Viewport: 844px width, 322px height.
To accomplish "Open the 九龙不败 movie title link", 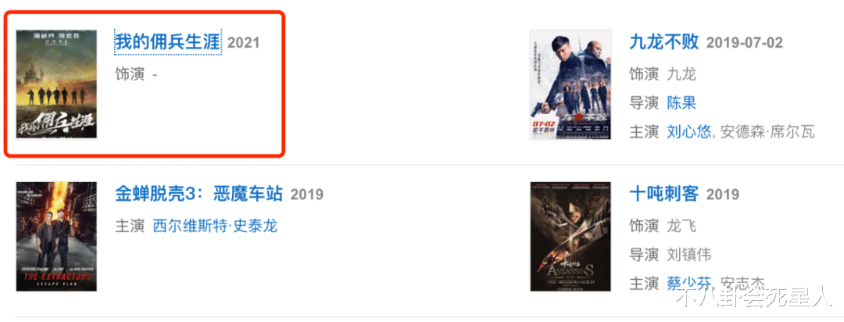I will click(663, 42).
